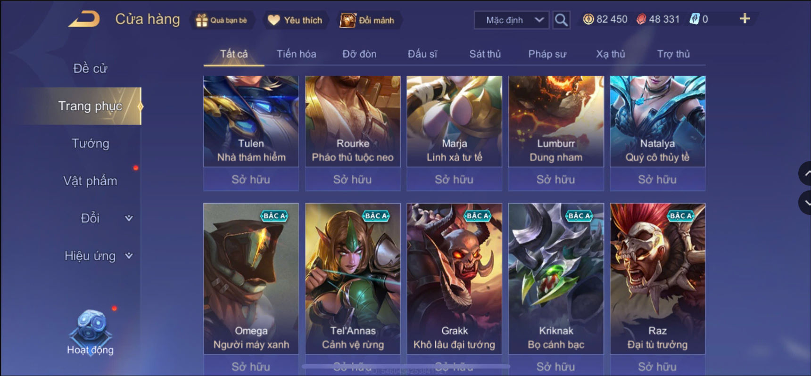Screen dimensions: 811x376
Task: Expand the Đổi sidebar submenu
Action: click(x=129, y=218)
